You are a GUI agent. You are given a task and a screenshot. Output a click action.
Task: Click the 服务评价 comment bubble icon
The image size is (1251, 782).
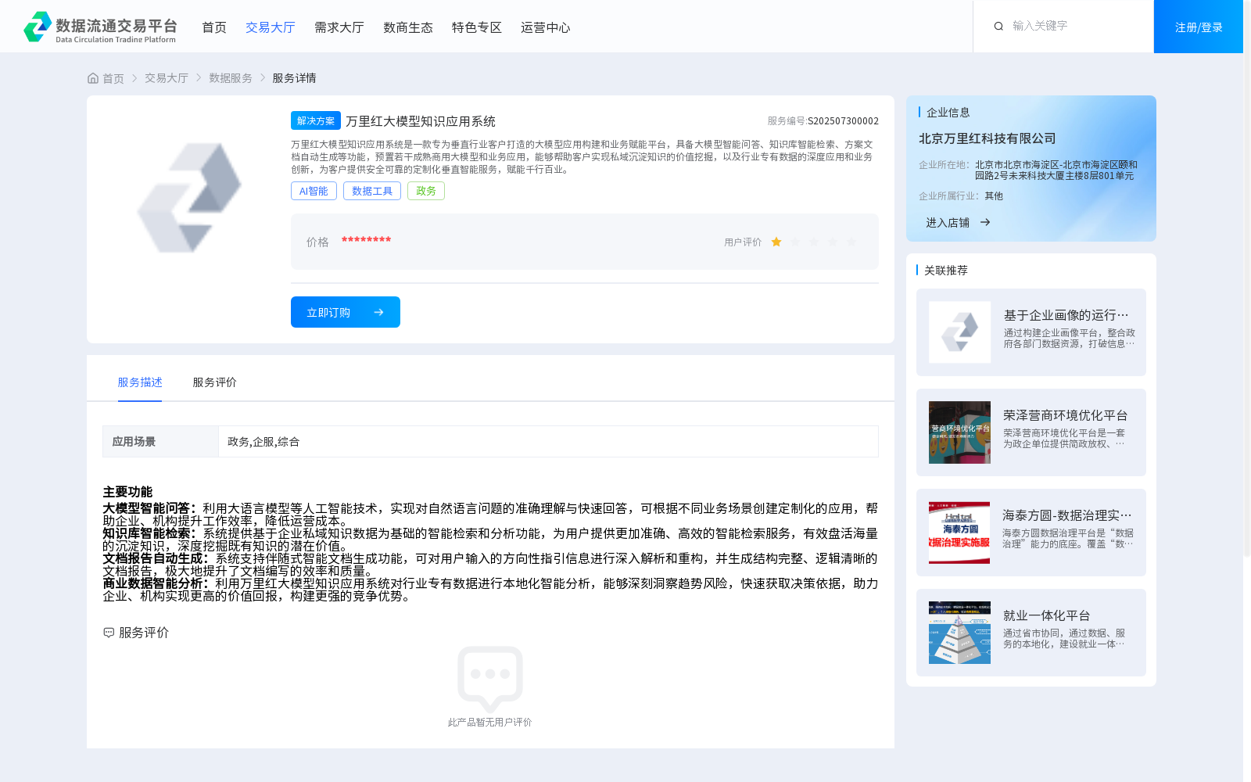(109, 633)
